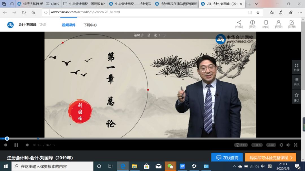Open the action center notifications
Screen dimensions: 305x171
click(x=297, y=166)
